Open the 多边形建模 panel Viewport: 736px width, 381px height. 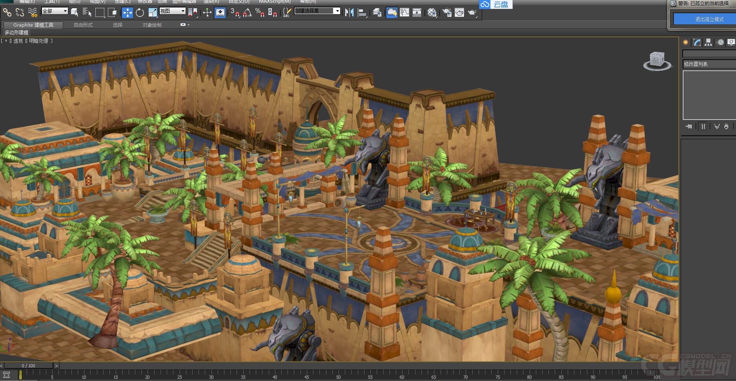point(16,33)
